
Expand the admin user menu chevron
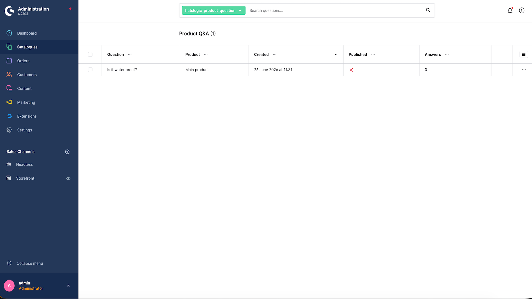pyautogui.click(x=68, y=286)
